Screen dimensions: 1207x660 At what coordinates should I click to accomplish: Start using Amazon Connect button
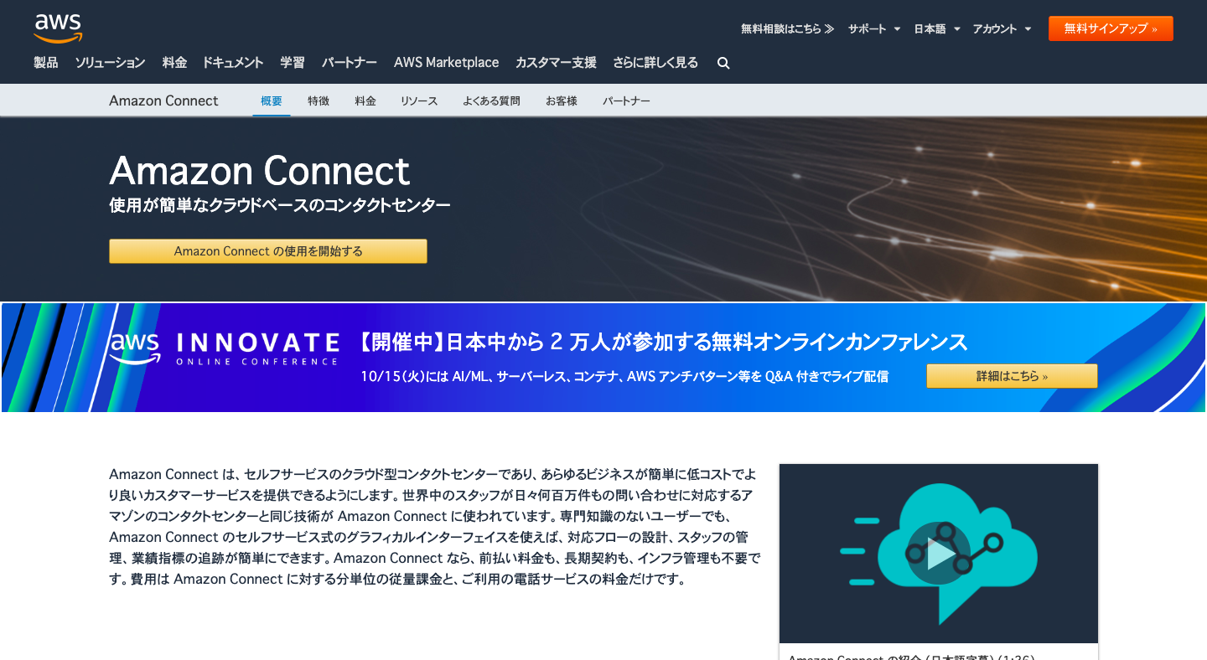[x=268, y=251]
